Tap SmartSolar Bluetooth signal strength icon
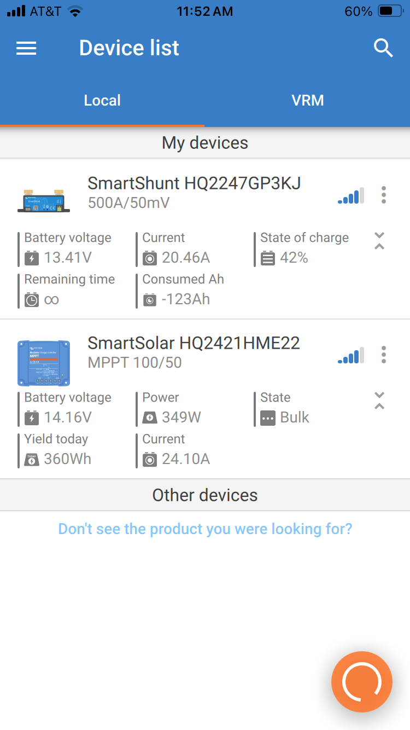 [x=351, y=356]
